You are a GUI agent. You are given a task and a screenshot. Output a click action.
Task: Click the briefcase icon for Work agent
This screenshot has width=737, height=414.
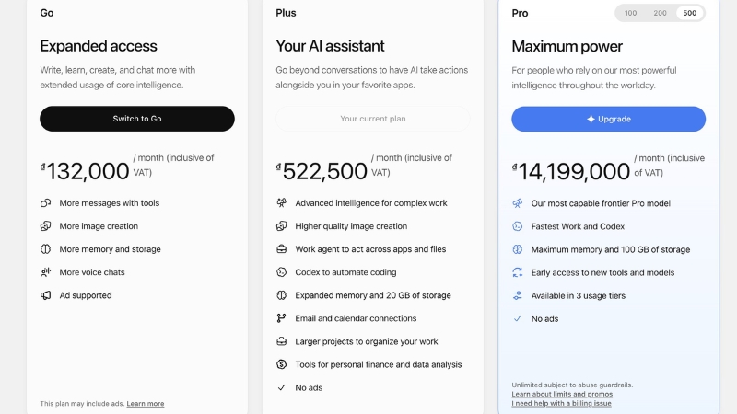(x=281, y=249)
